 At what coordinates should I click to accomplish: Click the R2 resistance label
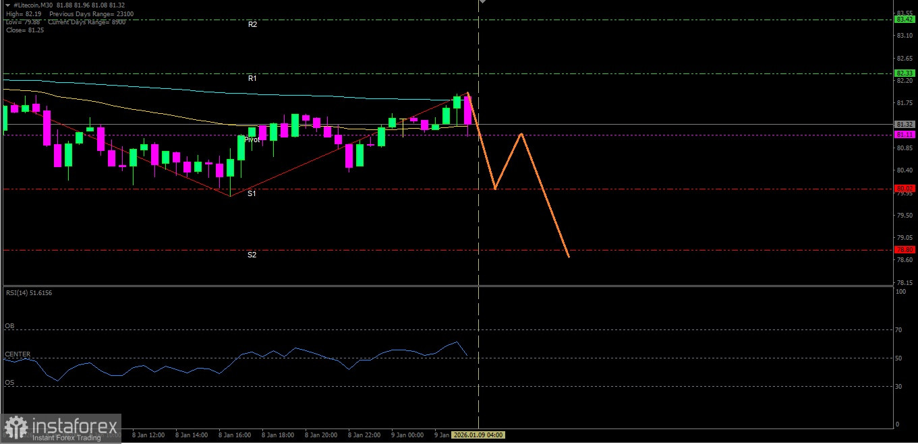(x=252, y=24)
